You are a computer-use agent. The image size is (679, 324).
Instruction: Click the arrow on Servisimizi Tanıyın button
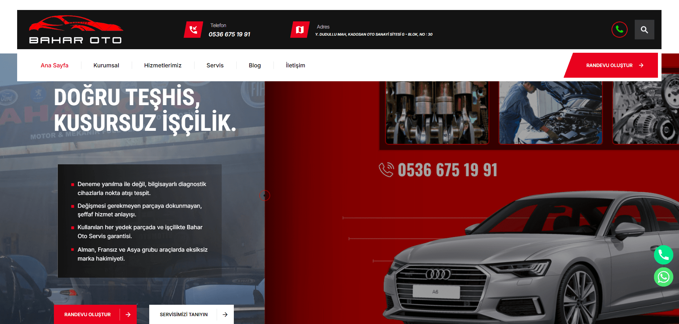(x=225, y=314)
